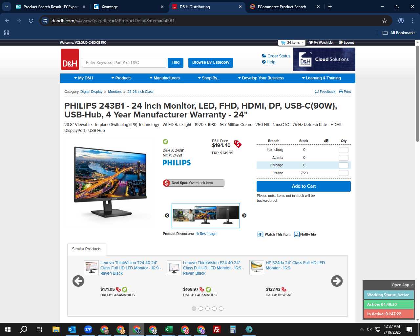Image resolution: width=420 pixels, height=336 pixels.
Task: Expand the Manufacturers menu
Action: (x=165, y=78)
